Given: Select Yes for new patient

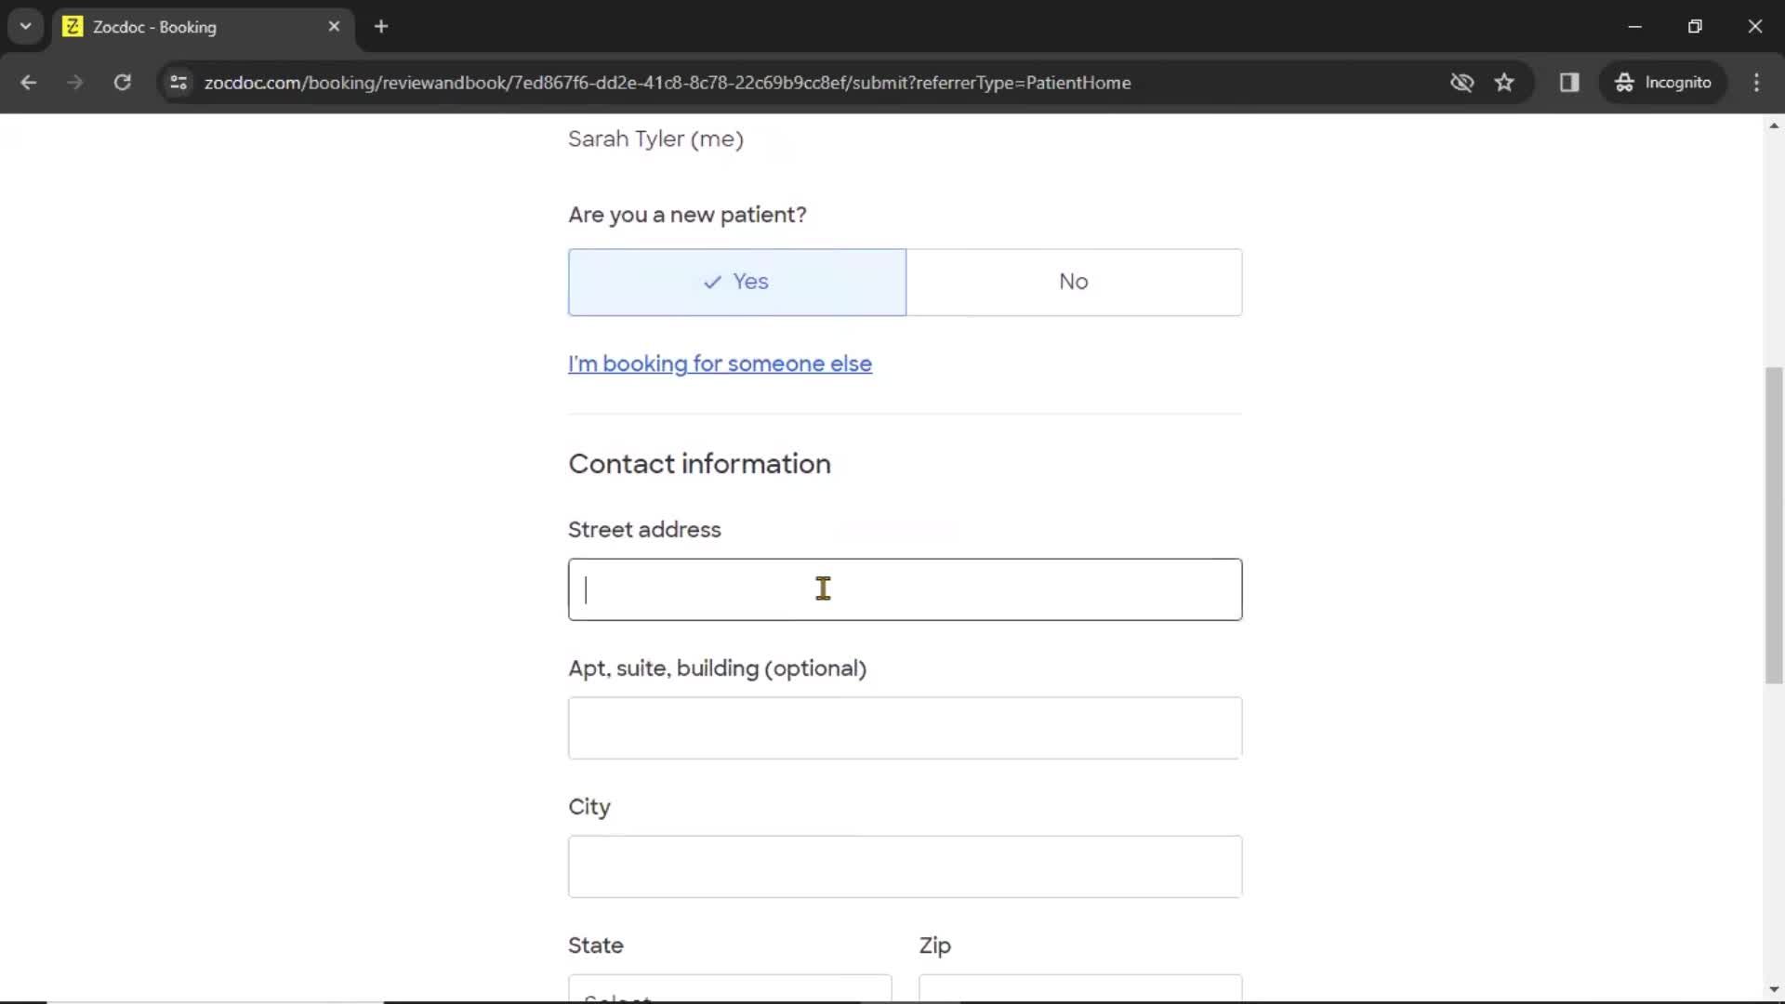Looking at the screenshot, I should pyautogui.click(x=737, y=282).
